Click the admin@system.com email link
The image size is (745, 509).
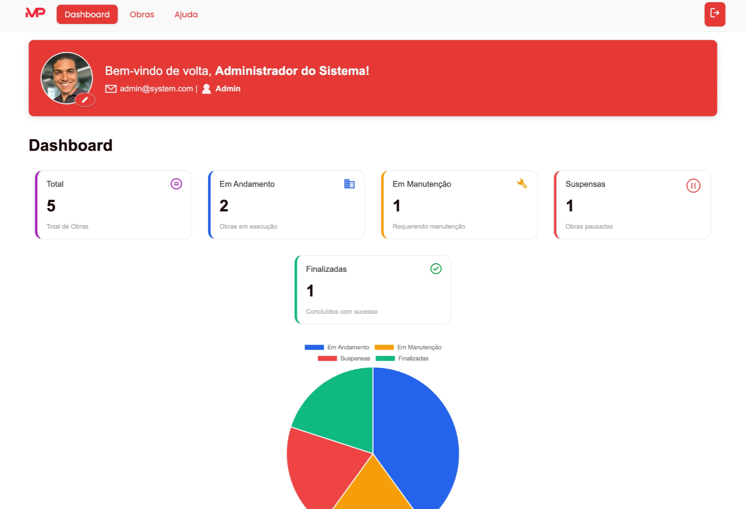(156, 89)
